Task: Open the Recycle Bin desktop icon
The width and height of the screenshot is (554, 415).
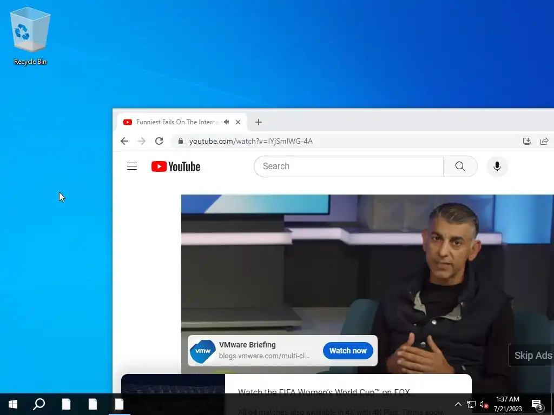Action: 30,36
